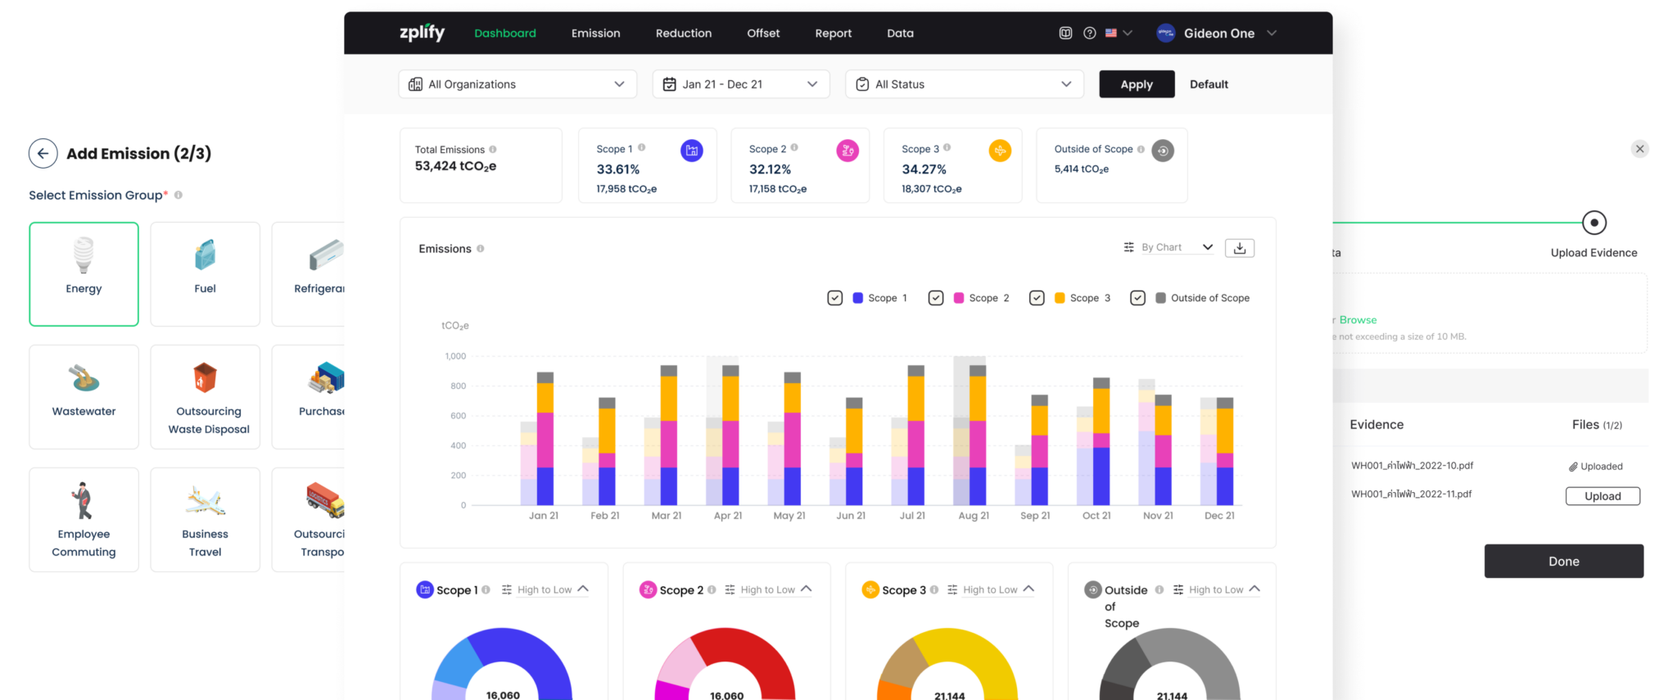Select the Fuel emission group card
This screenshot has width=1677, height=700.
(x=205, y=274)
